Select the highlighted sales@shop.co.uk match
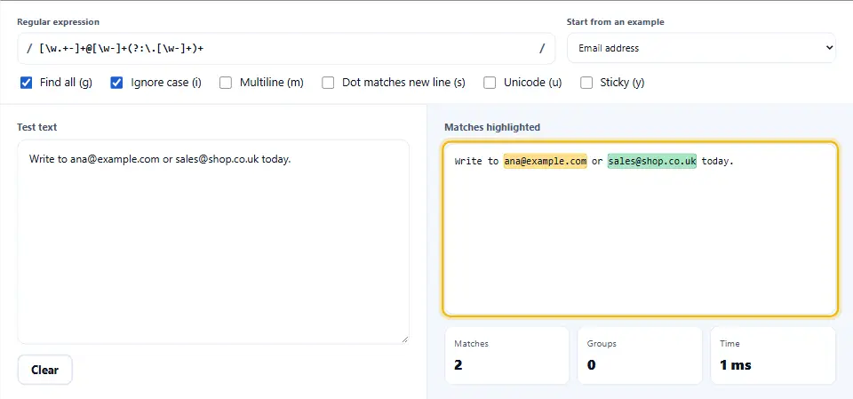The height and width of the screenshot is (399, 853). coord(651,161)
